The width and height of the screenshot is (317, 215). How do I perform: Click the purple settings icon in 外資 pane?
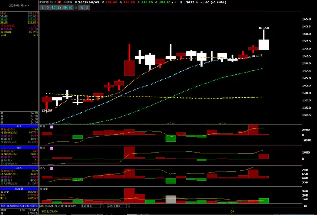tap(51, 127)
